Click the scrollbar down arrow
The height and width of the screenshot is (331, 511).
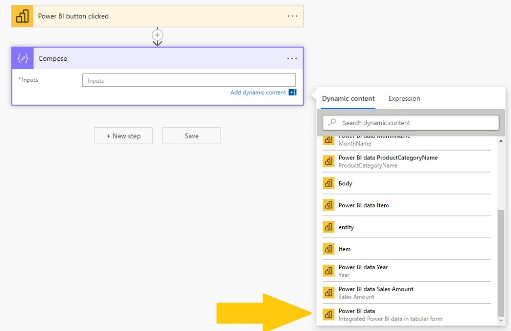(x=501, y=321)
